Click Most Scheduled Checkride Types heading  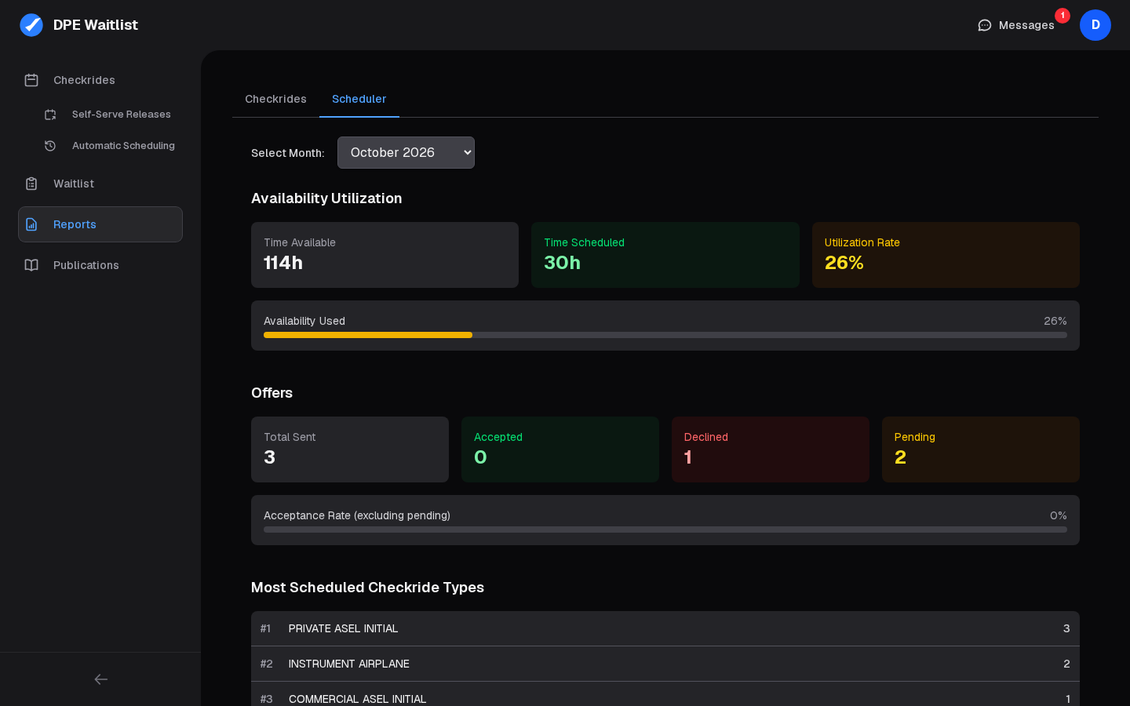pos(367,588)
